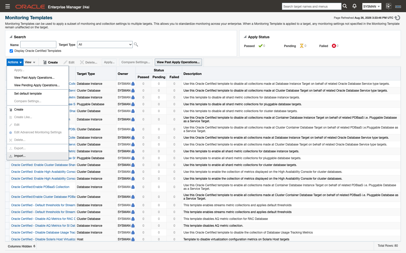Select View Pending Apply Operations... menu item
Image resolution: width=406 pixels, height=253 pixels.
tap(38, 85)
